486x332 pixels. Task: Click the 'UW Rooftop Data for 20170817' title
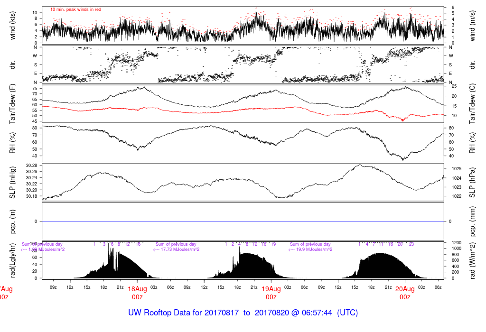click(184, 313)
